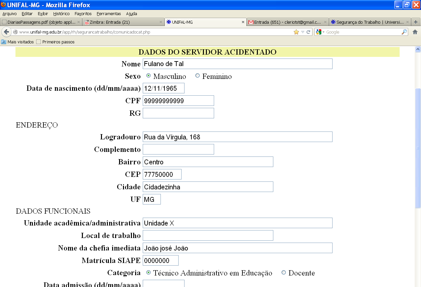Click the DADOS FUNCIONAIS section label

[x=53, y=211]
